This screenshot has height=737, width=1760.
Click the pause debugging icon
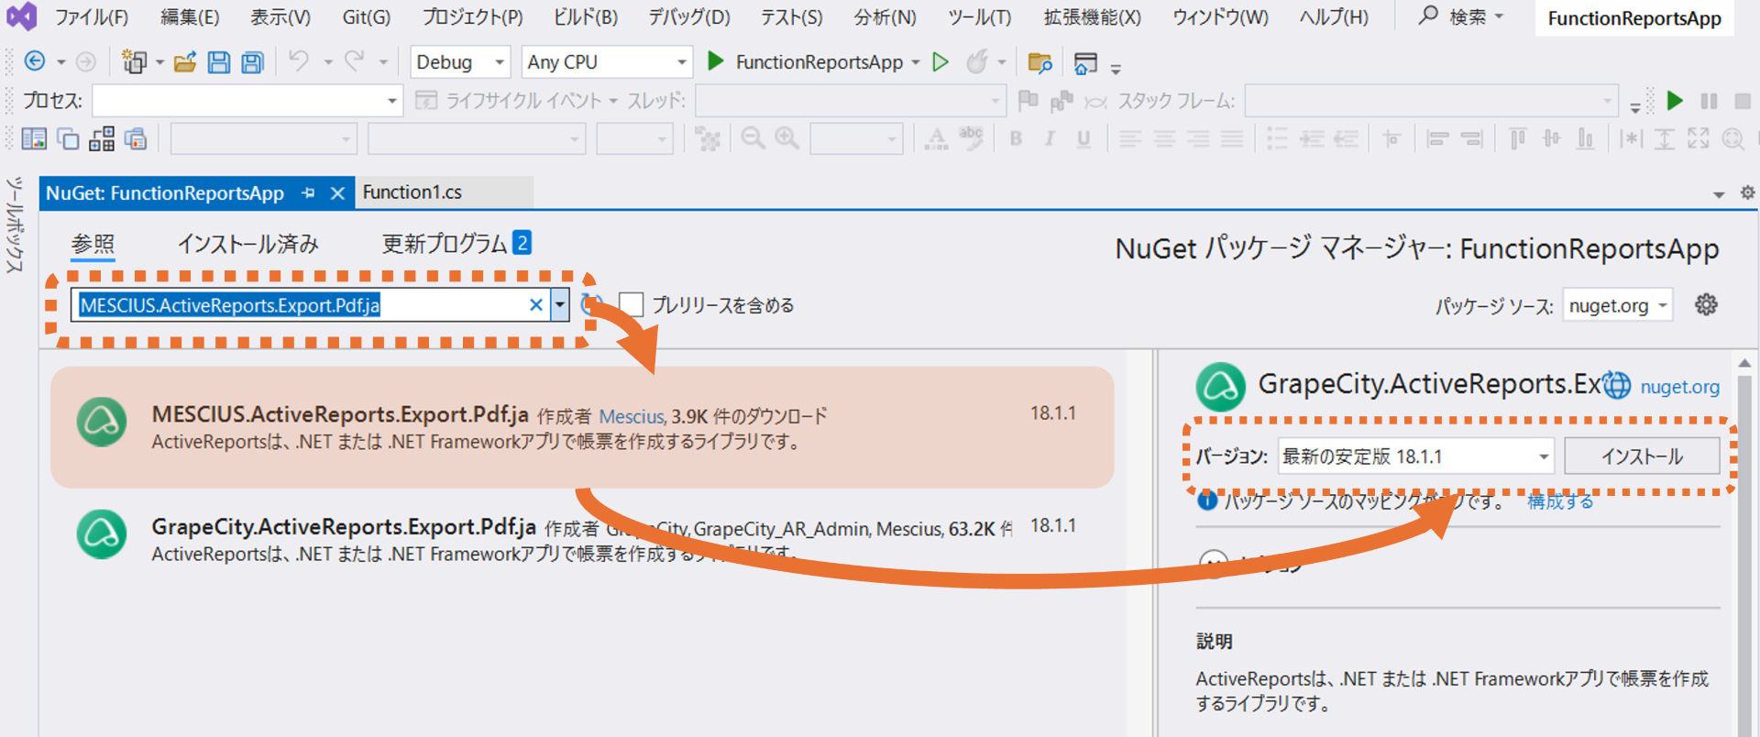click(1709, 101)
